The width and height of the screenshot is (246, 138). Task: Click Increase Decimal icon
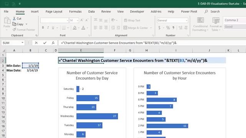click(180, 28)
